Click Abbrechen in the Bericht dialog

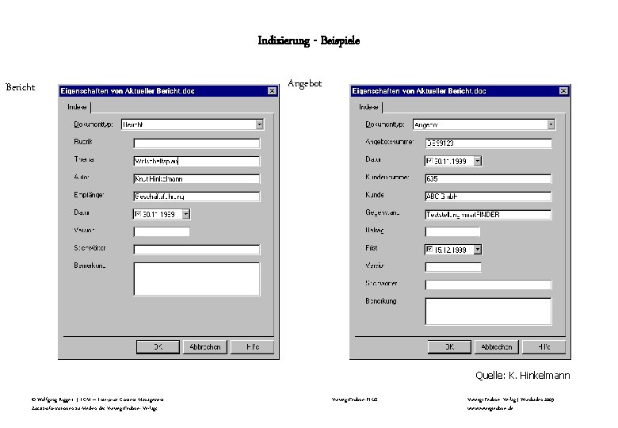205,347
